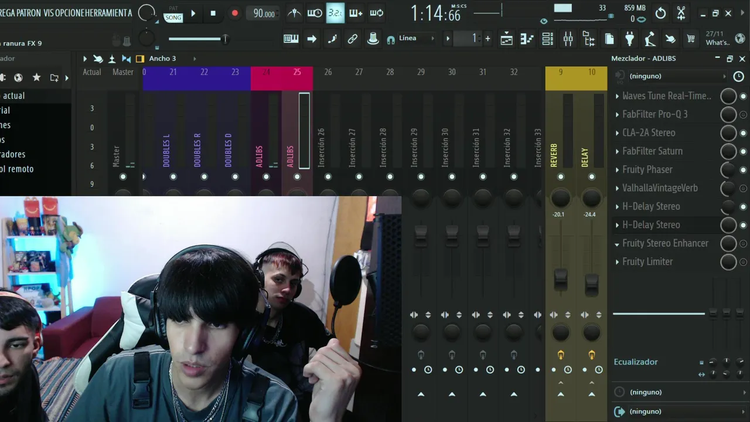
Task: Adjust the REVERB track volume fader
Action: [x=561, y=280]
